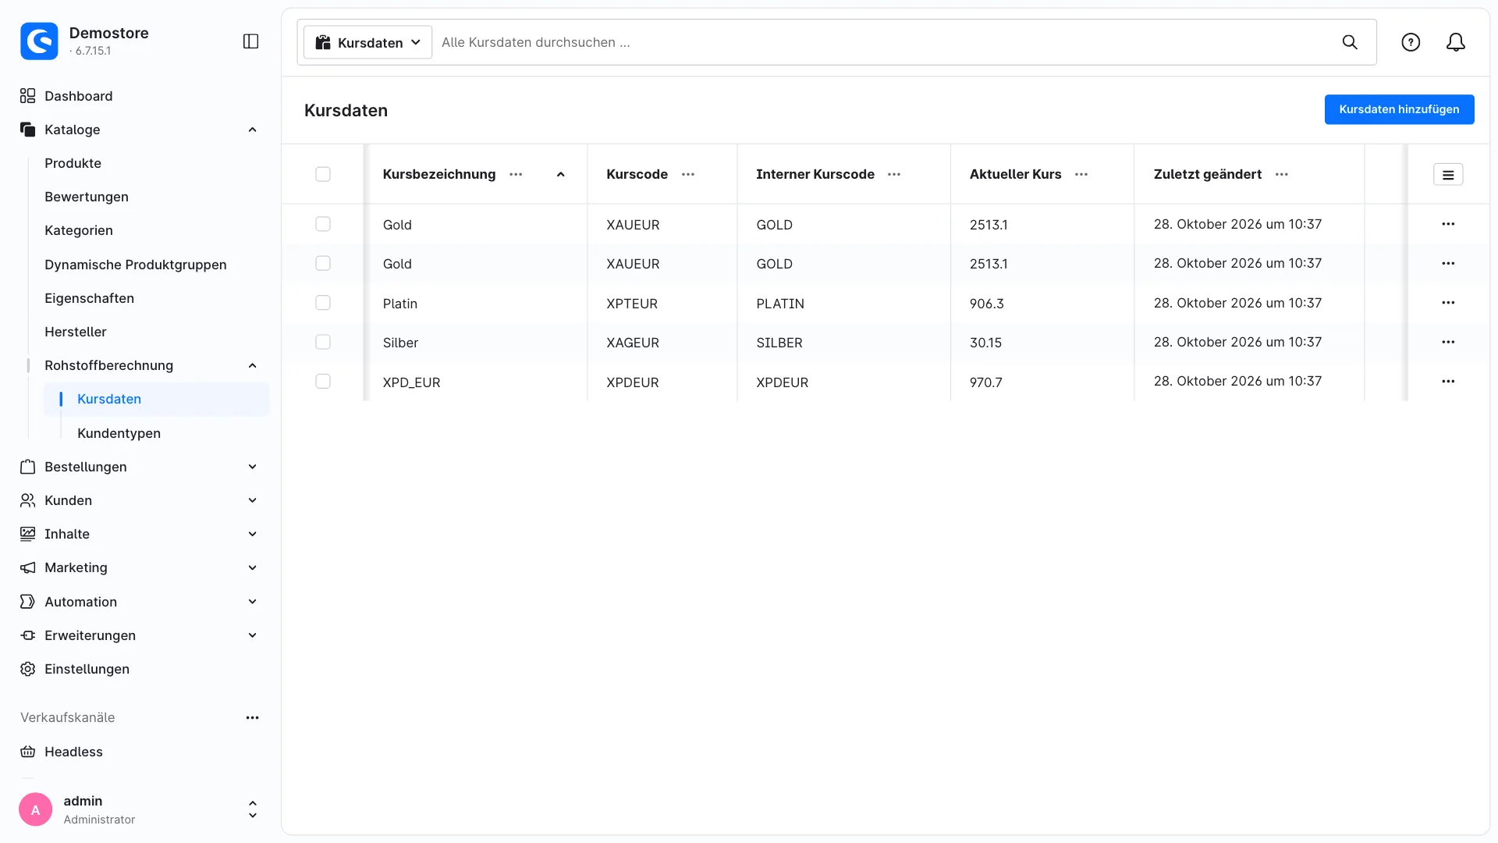1498x843 pixels.
Task: Click the Shopware Demostore logo
Action: [39, 41]
